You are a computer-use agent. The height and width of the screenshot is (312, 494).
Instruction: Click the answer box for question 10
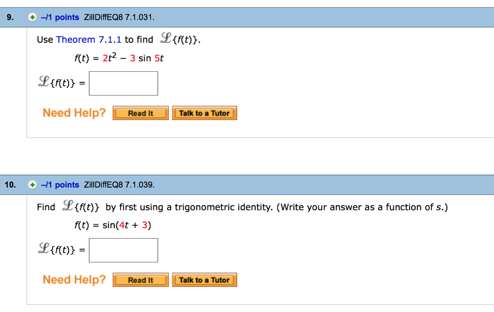(x=123, y=250)
